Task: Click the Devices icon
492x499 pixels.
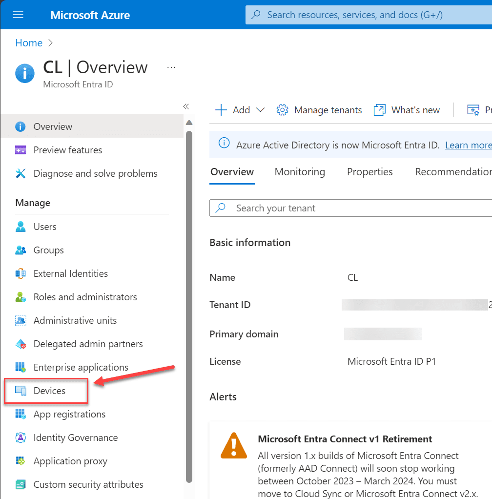Action: click(x=20, y=391)
